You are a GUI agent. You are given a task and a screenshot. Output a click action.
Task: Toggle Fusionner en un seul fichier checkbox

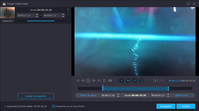coord(54,106)
